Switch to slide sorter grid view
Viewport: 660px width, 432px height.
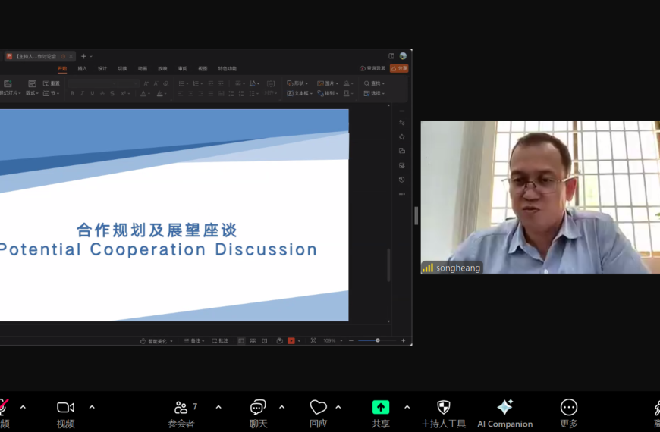point(253,341)
